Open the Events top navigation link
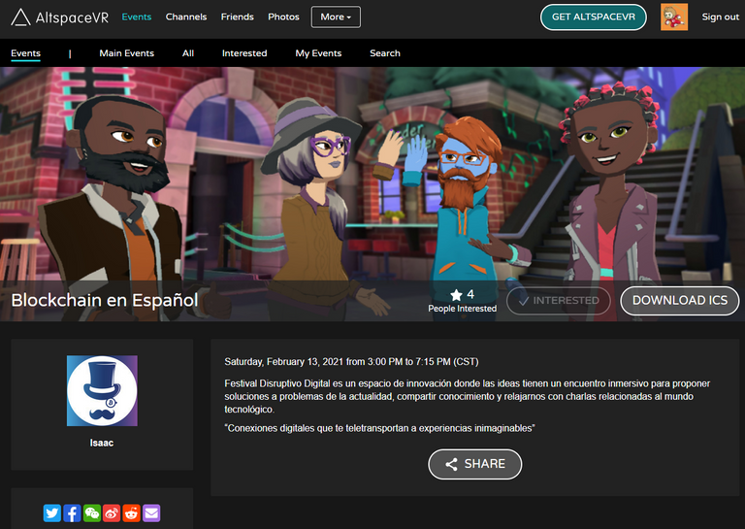This screenshot has width=745, height=529. (137, 17)
